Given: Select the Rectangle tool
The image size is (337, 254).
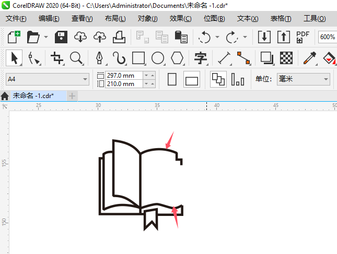Looking at the screenshot, I should pos(138,58).
